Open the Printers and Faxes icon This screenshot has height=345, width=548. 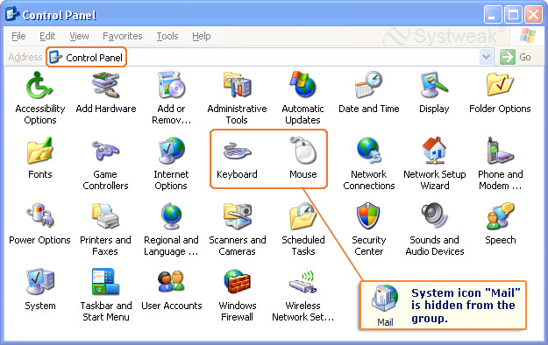[105, 216]
